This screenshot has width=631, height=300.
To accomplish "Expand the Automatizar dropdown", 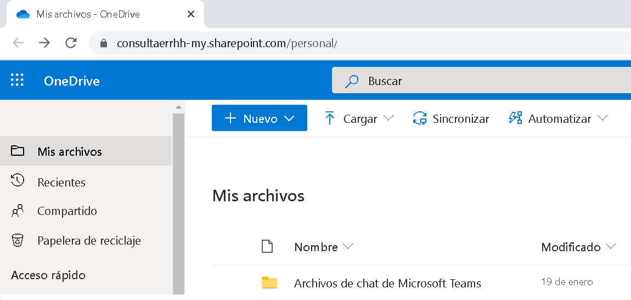I will tap(558, 118).
